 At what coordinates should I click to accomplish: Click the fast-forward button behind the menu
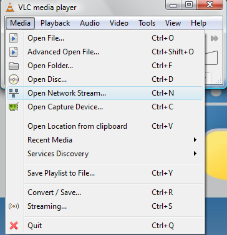[215, 39]
